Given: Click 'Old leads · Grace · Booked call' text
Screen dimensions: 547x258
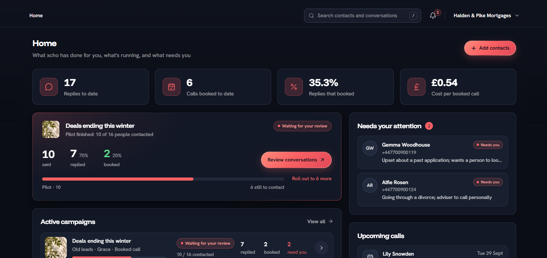Looking at the screenshot, I should tap(106, 249).
